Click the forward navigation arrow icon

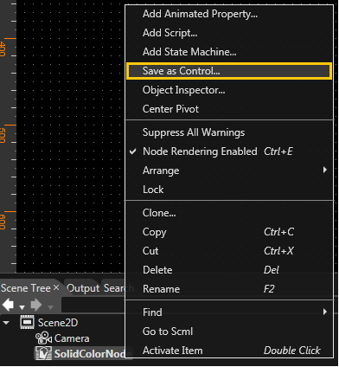pyautogui.click(x=35, y=305)
